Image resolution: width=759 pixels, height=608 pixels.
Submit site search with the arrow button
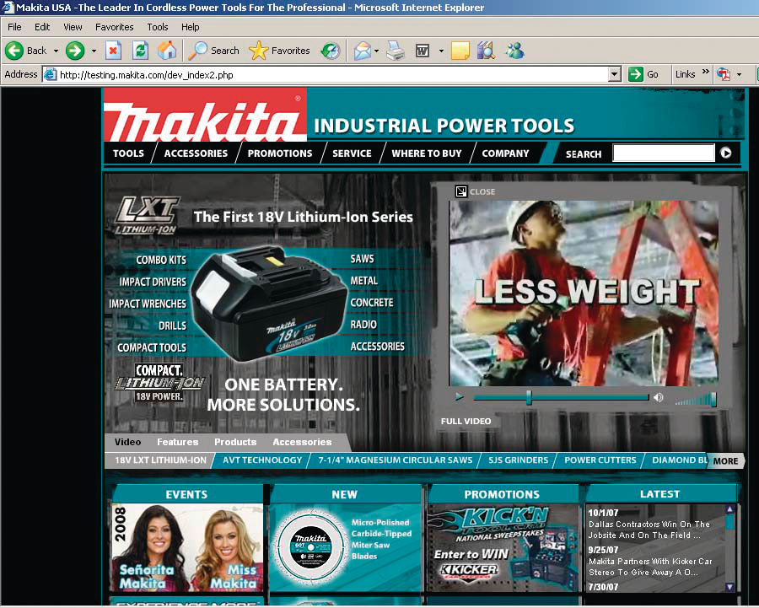point(725,153)
